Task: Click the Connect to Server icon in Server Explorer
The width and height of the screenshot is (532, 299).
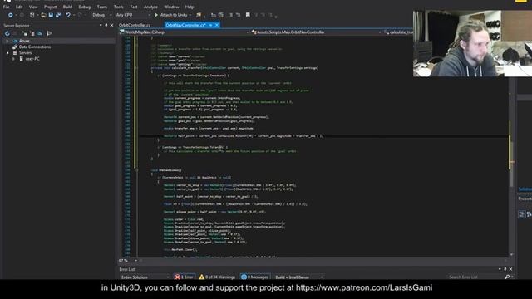Action: (32, 33)
